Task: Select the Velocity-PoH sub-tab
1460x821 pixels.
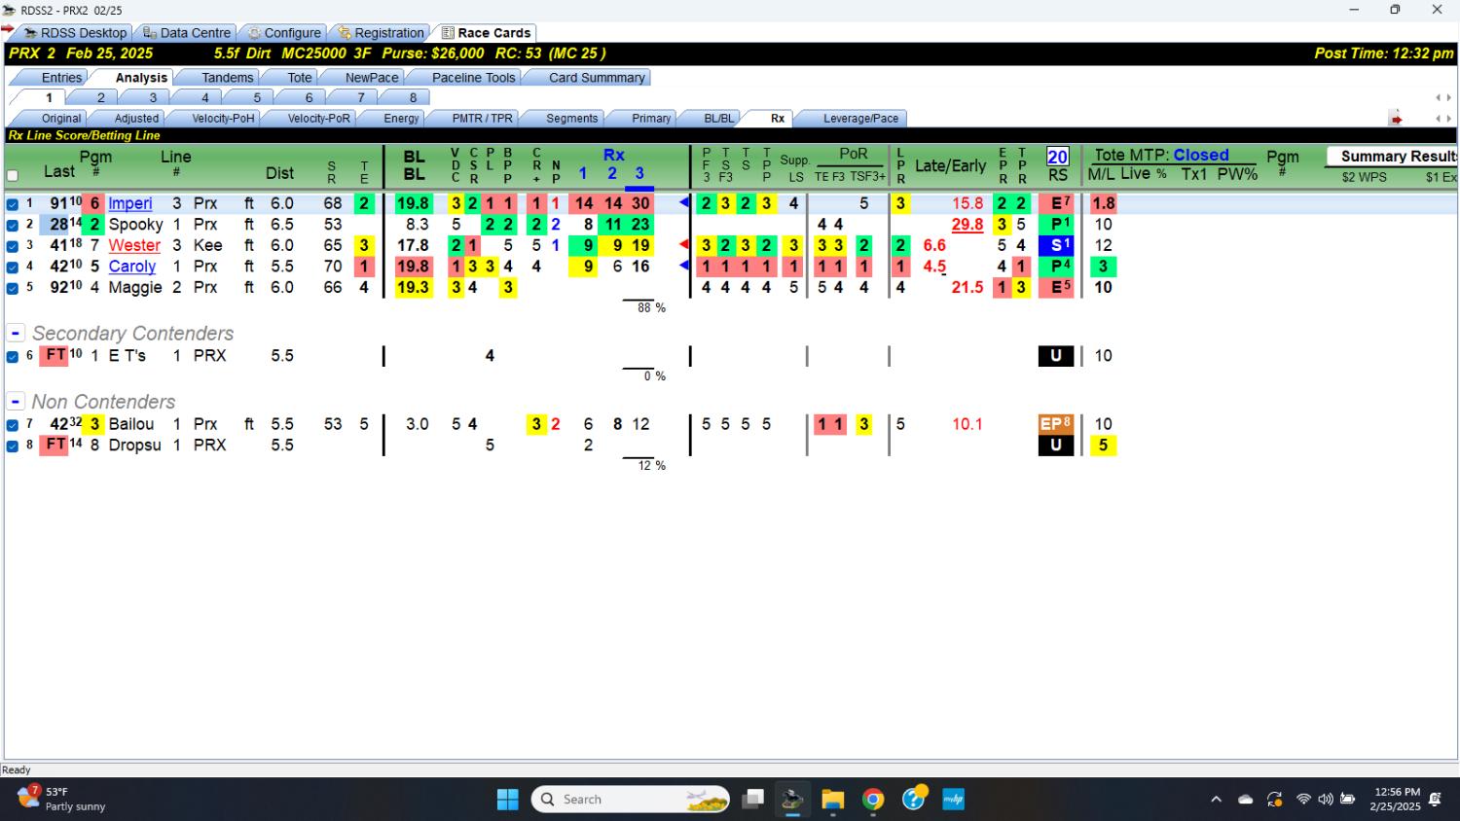Action: click(223, 119)
